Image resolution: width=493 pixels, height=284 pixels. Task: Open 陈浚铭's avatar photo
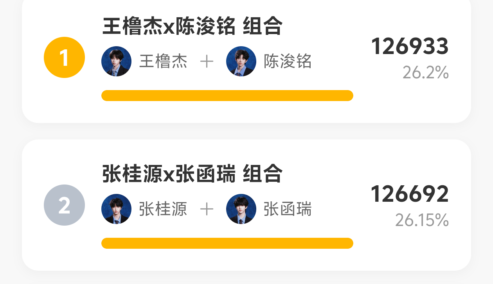(x=241, y=61)
